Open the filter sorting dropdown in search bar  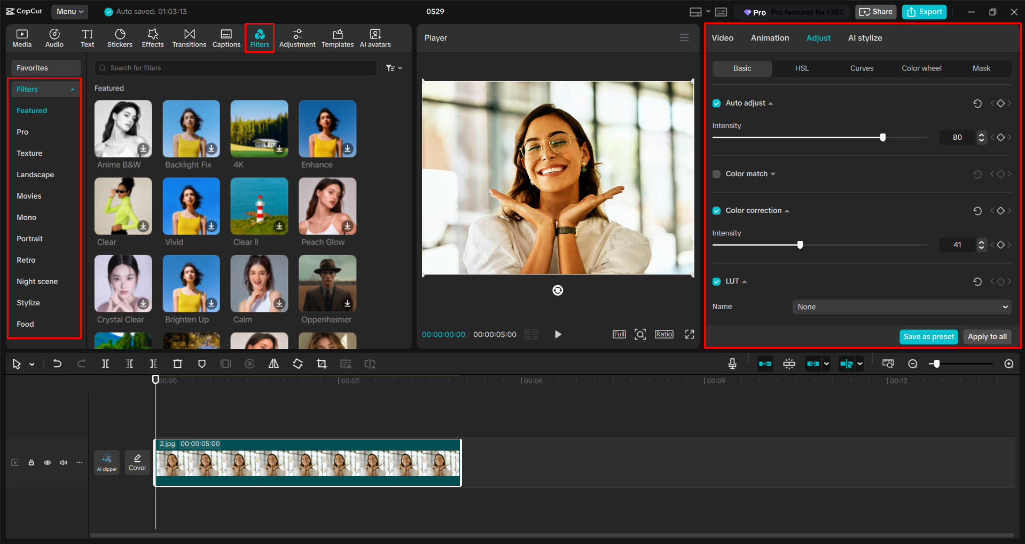pos(394,68)
